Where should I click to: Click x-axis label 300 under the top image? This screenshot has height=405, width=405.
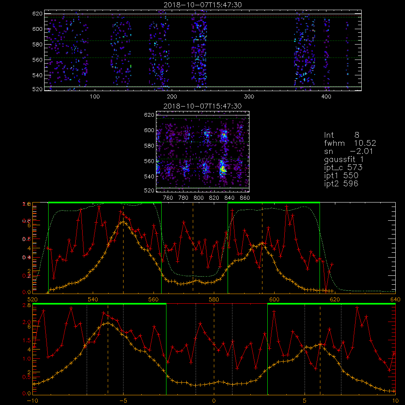(249, 96)
